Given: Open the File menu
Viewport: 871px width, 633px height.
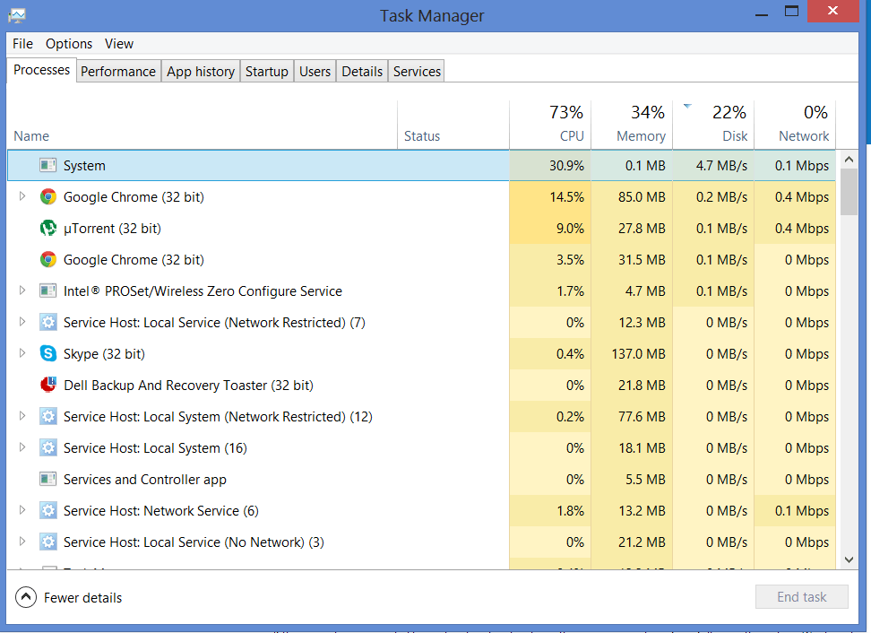Looking at the screenshot, I should pyautogui.click(x=22, y=43).
